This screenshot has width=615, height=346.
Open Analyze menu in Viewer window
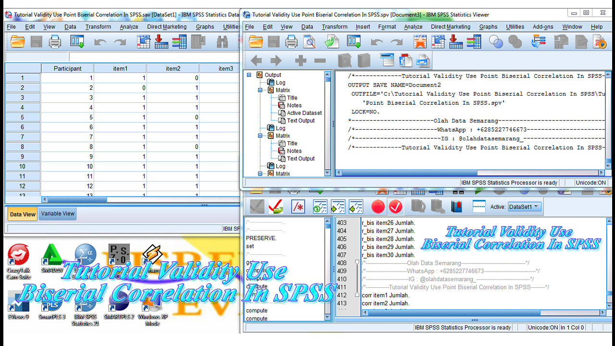tap(413, 27)
